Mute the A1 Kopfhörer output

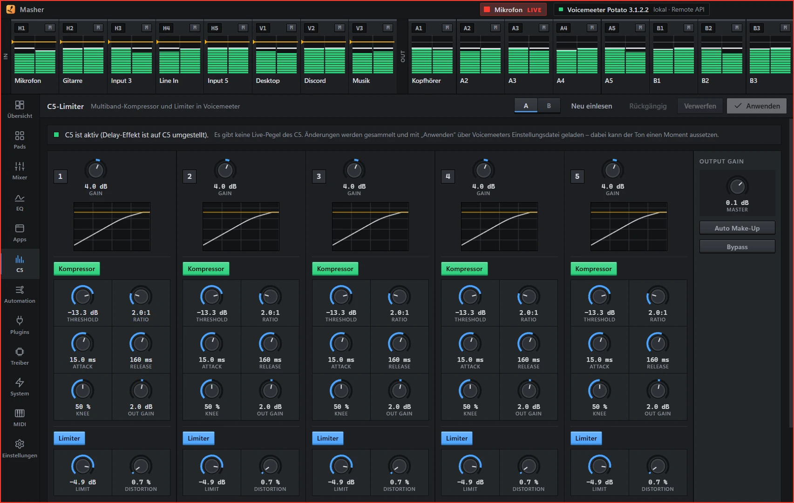[448, 28]
